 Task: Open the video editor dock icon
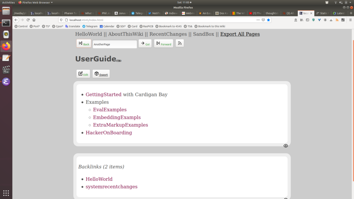point(6,70)
